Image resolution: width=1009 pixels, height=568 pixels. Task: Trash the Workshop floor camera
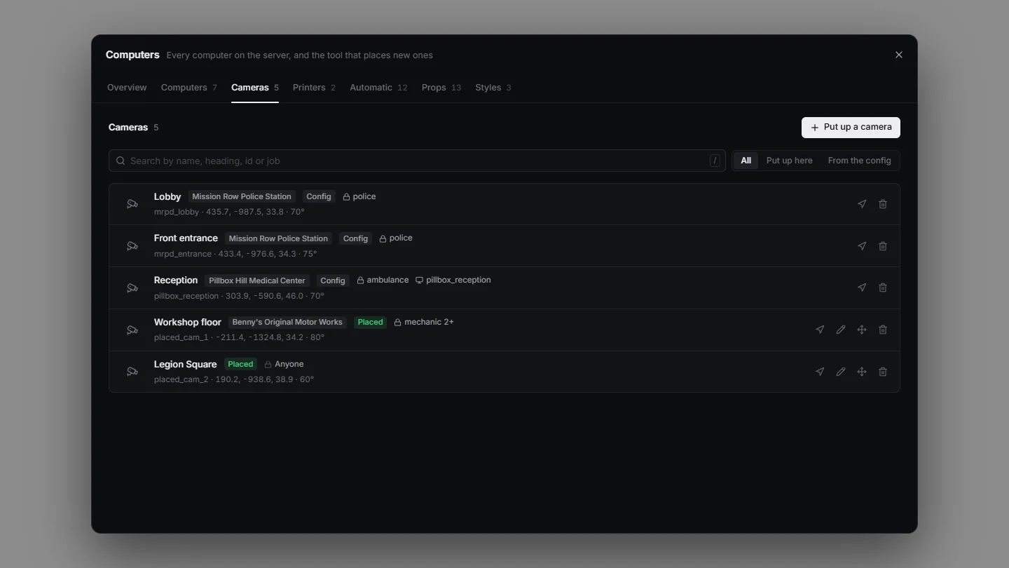883,330
